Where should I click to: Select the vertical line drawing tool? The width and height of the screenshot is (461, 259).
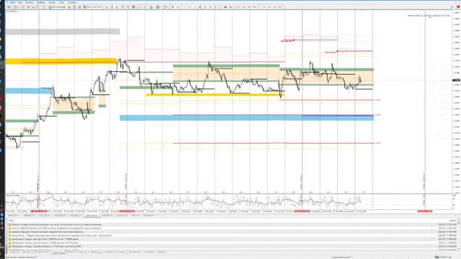184,6
